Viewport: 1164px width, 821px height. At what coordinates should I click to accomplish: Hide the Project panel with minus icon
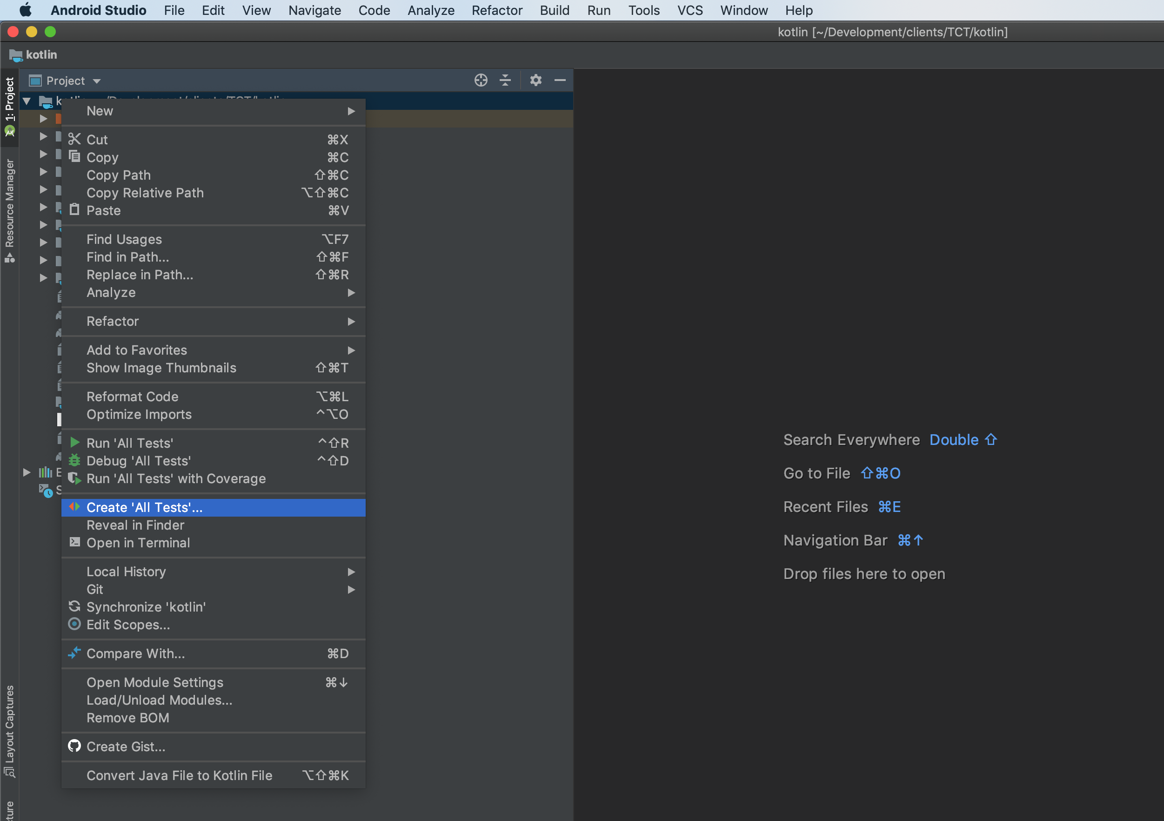point(560,80)
